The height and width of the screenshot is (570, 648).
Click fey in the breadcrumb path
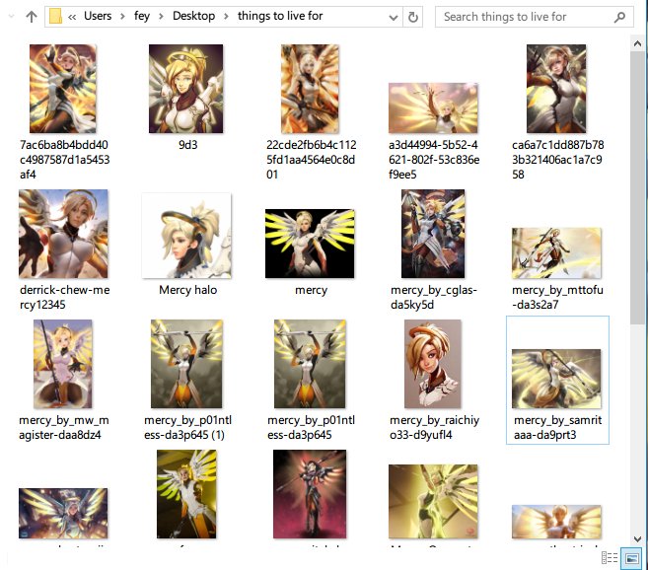pos(142,16)
